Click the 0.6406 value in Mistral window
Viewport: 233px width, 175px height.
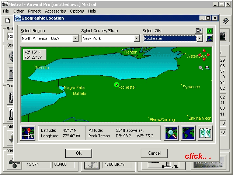pos(60,164)
